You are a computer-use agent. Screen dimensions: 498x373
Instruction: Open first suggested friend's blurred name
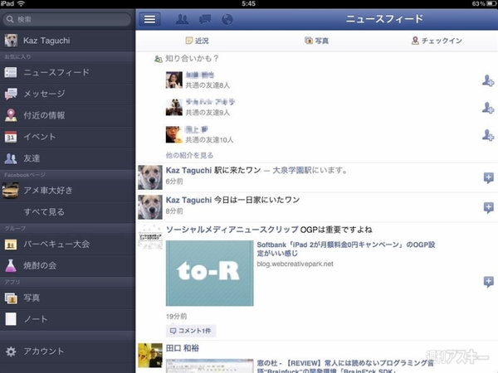tap(200, 75)
